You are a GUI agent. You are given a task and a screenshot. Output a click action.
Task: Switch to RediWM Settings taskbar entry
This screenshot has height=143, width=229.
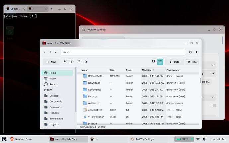(148, 139)
